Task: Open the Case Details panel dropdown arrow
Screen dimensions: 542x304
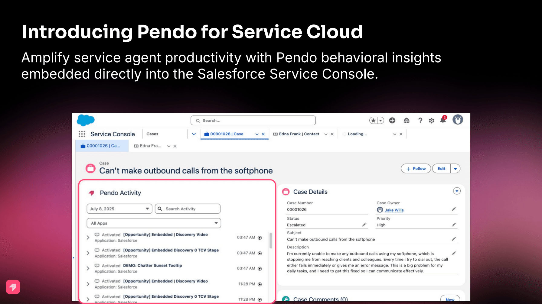Action: (457, 191)
